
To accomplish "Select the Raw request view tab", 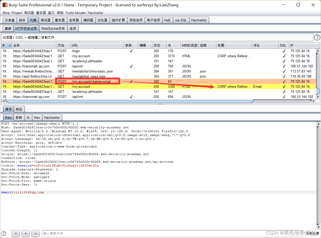I will tap(8, 117).
